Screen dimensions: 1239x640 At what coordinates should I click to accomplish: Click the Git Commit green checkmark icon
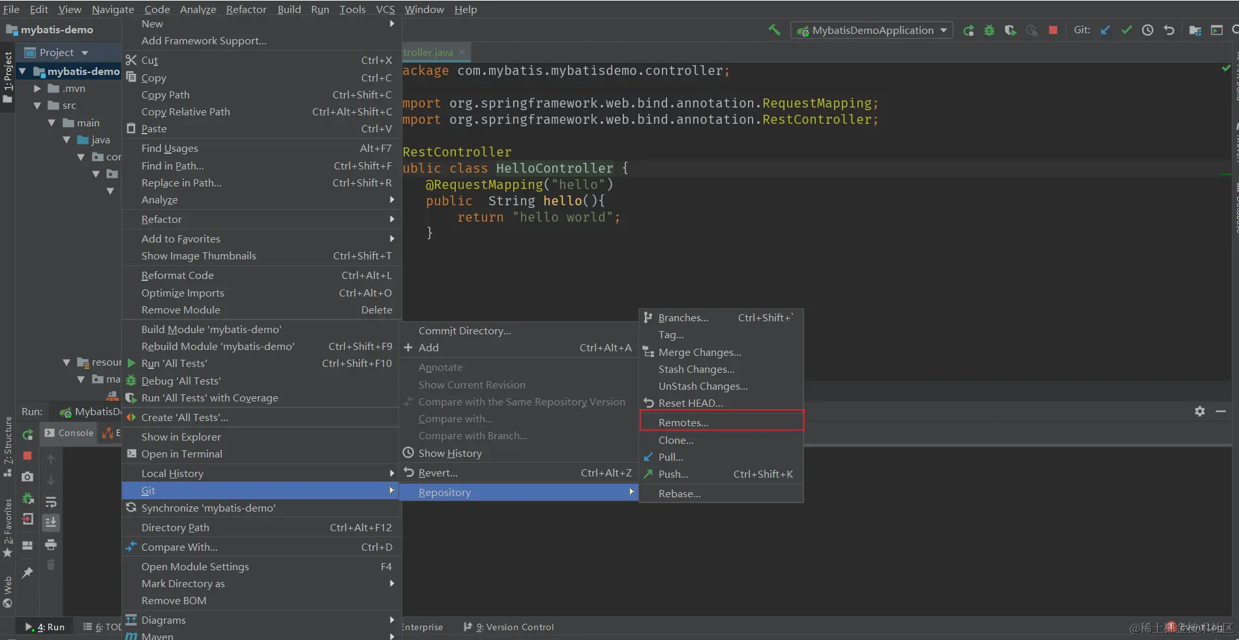[x=1126, y=30]
